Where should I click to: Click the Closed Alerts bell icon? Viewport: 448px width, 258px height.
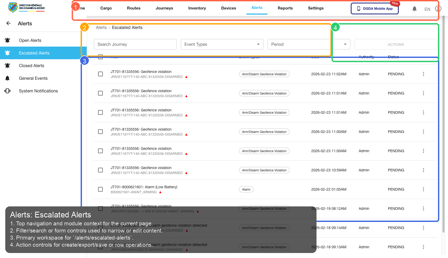click(7, 65)
